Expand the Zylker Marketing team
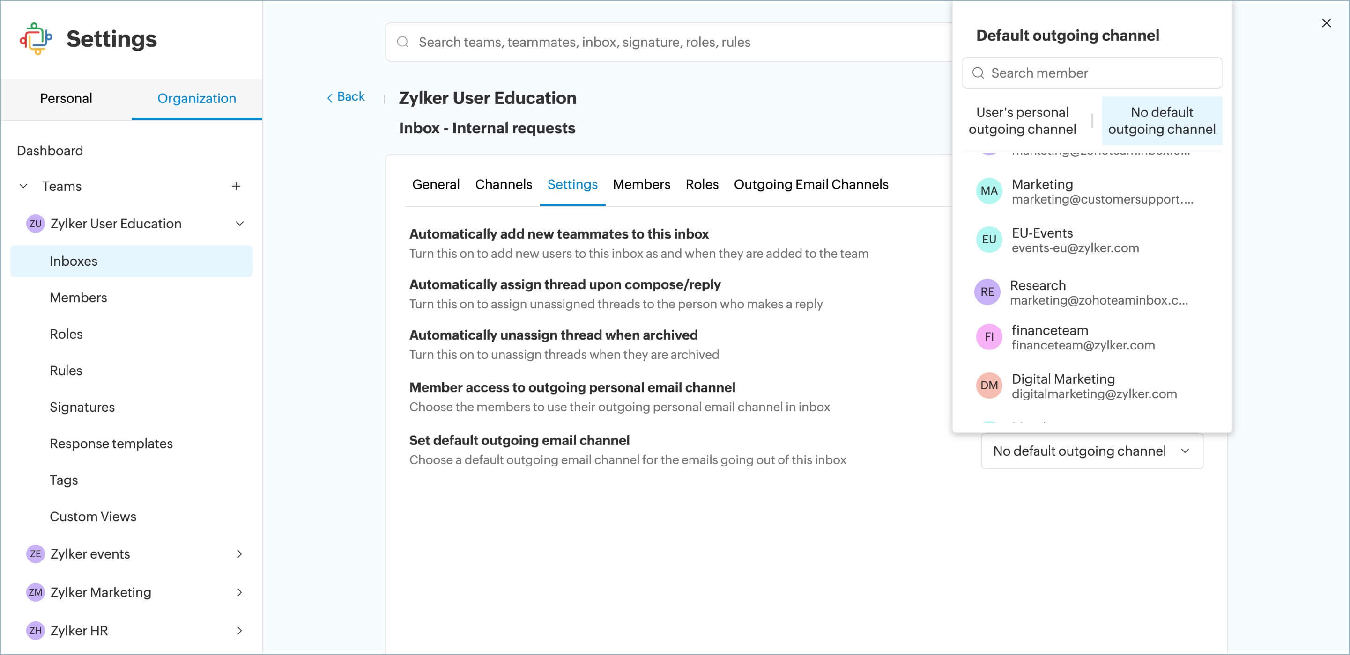 click(x=239, y=592)
